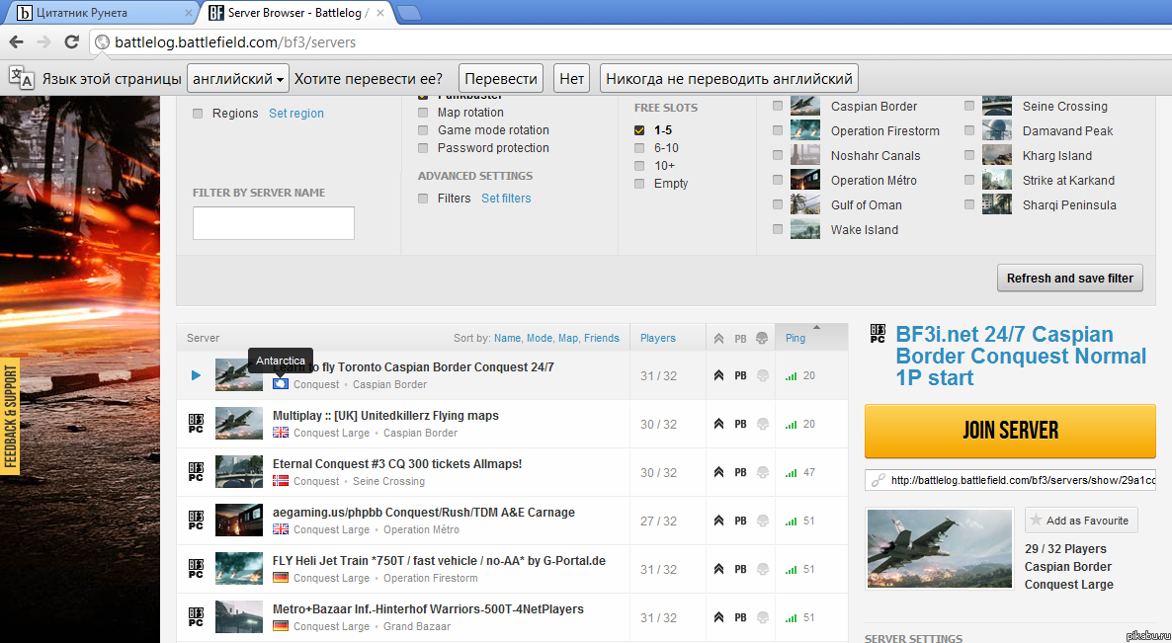Click the play arrow on Toronto server row
1172x643 pixels.
click(196, 375)
